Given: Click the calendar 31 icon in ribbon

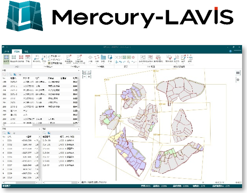Looking at the screenshot, I should pyautogui.click(x=28, y=57).
